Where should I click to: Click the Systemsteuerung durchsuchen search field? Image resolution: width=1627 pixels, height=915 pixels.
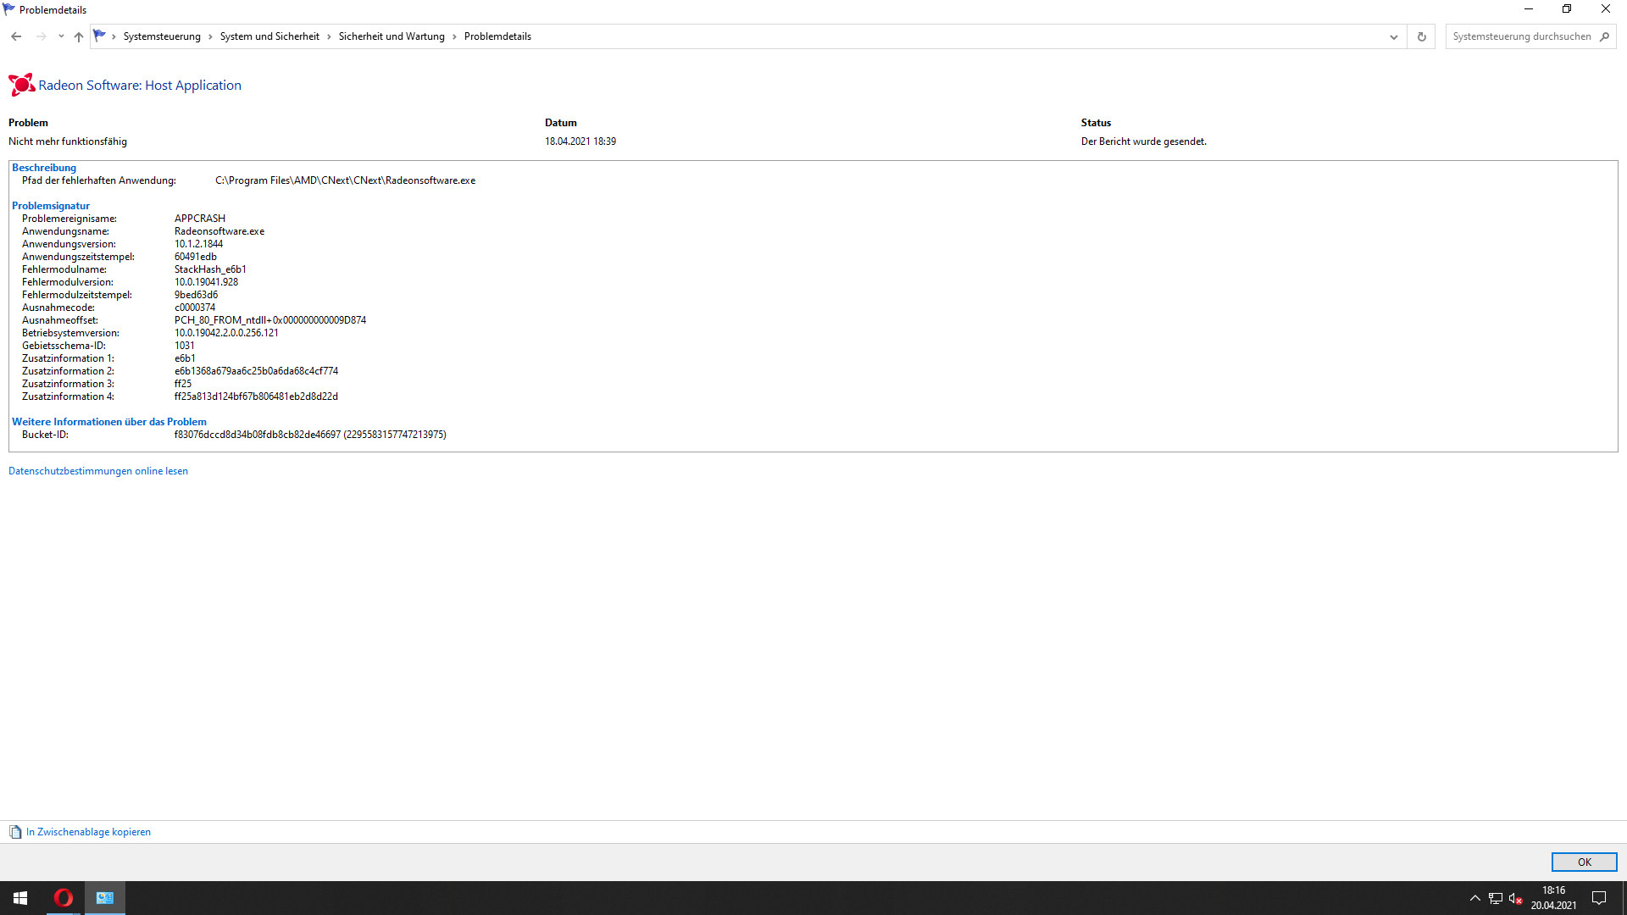pyautogui.click(x=1521, y=36)
